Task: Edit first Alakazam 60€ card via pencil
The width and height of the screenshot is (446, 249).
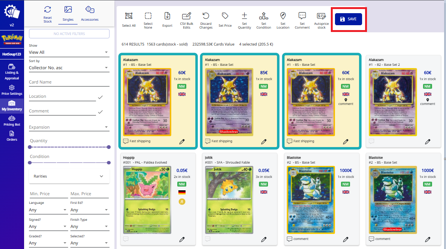Action: [182, 141]
